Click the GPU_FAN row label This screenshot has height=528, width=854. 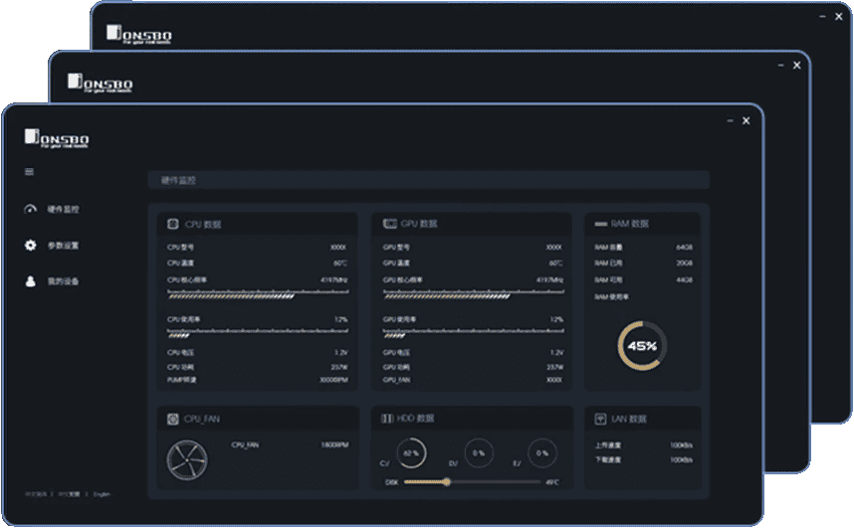pos(396,380)
